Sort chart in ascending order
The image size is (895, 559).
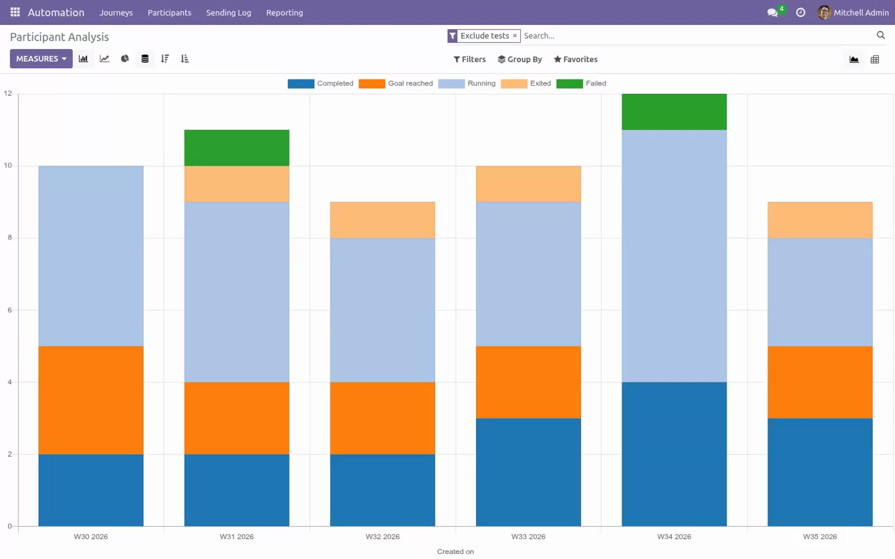185,59
